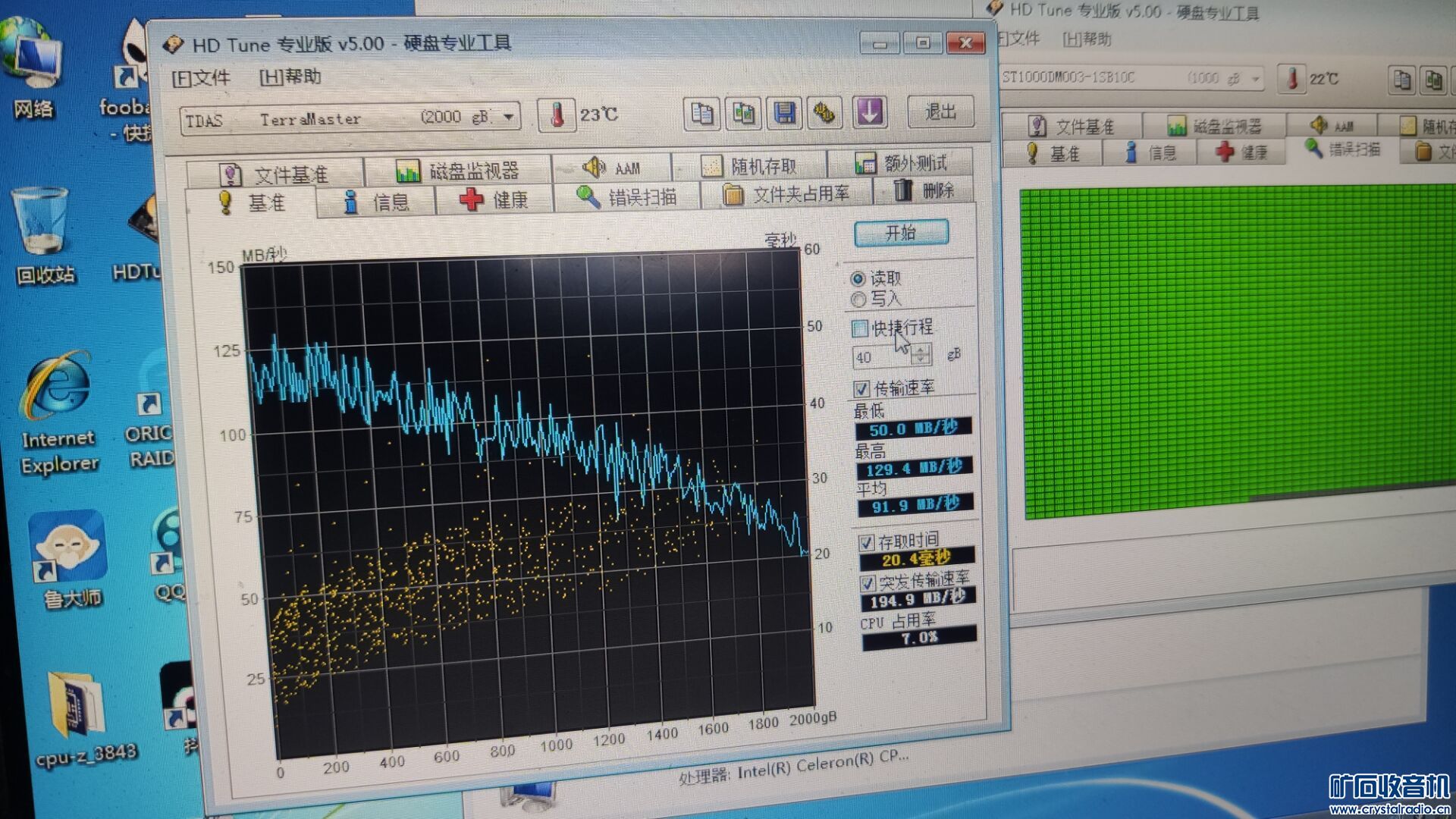Viewport: 1456px width, 819px height.
Task: Click the 194.9 MB/秒 burst rate value
Action: [918, 601]
